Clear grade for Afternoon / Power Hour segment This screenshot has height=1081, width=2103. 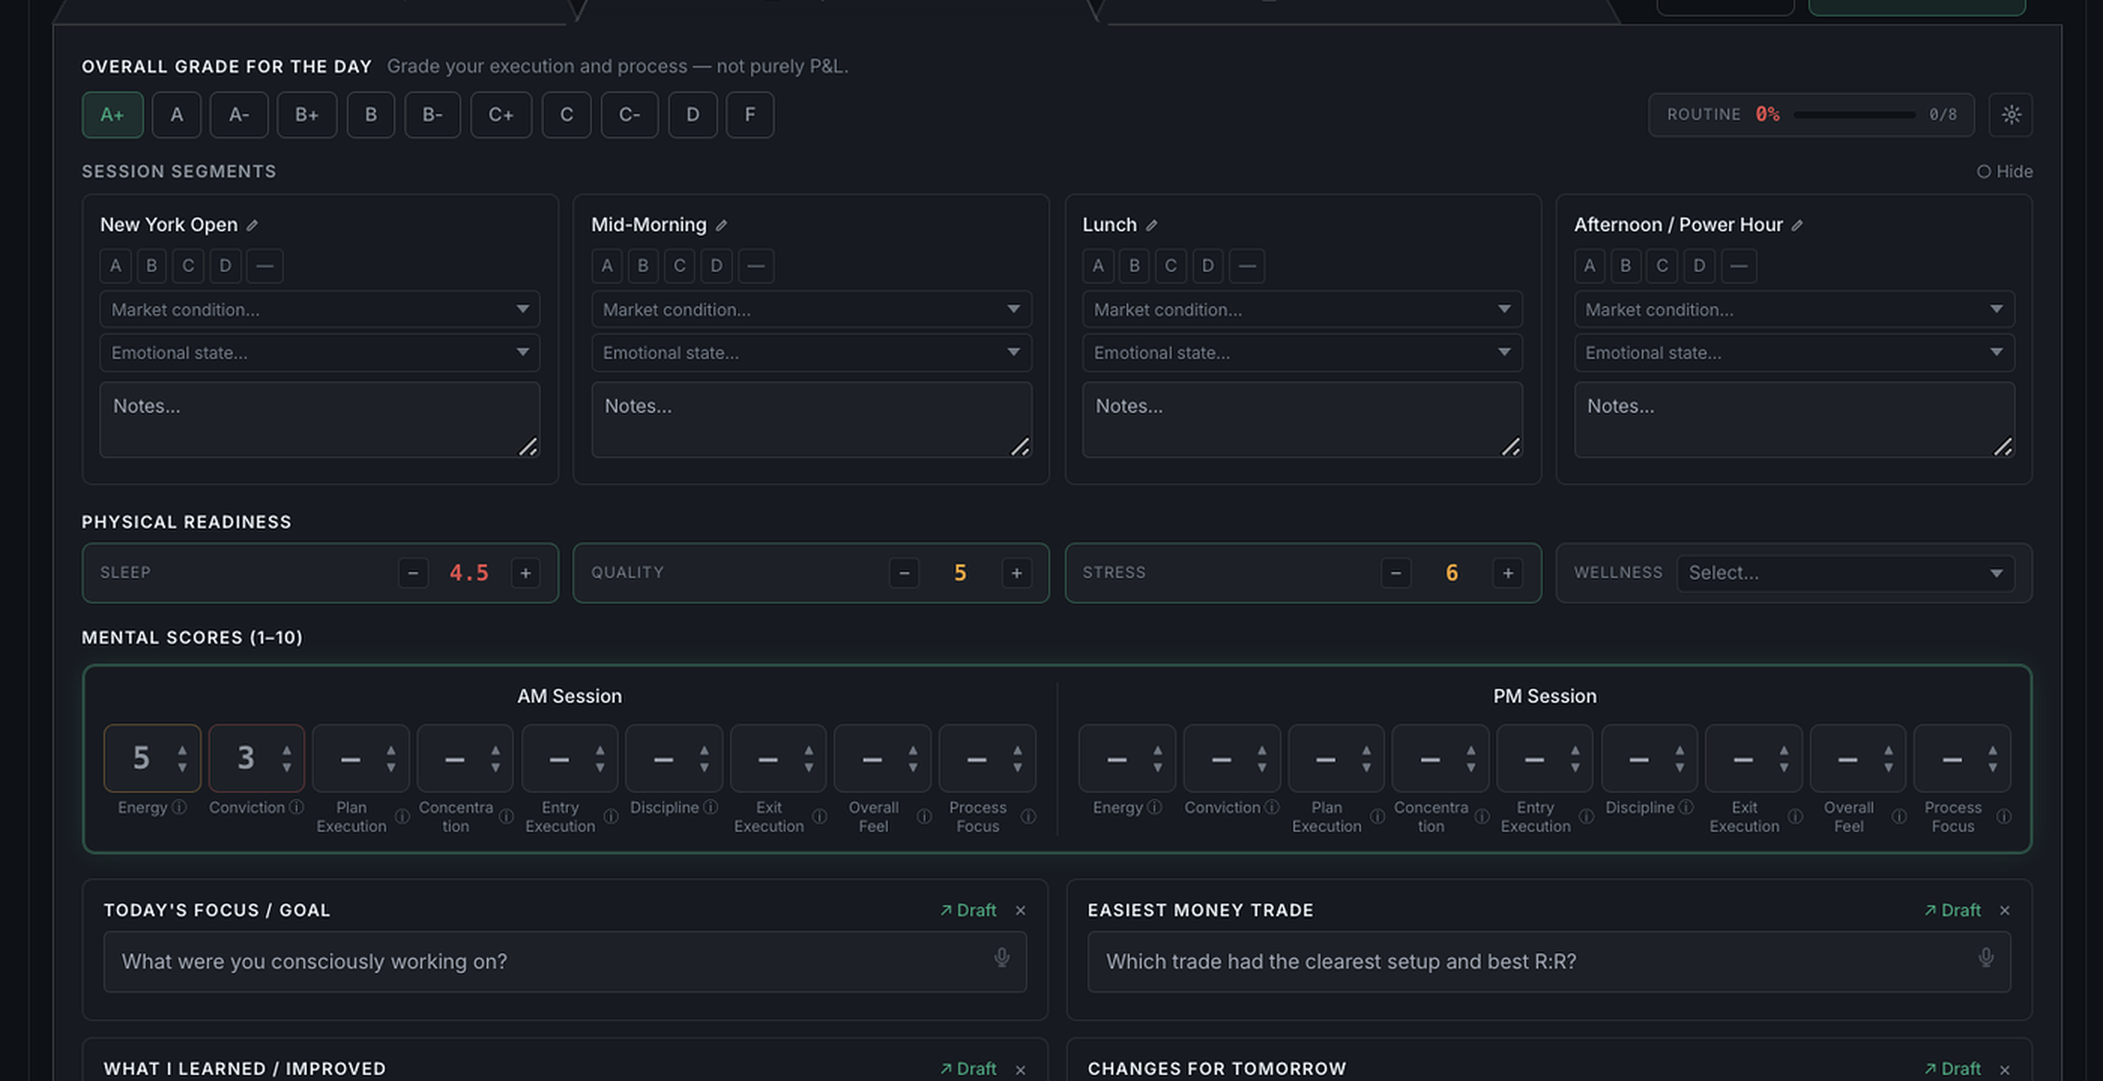[1739, 266]
